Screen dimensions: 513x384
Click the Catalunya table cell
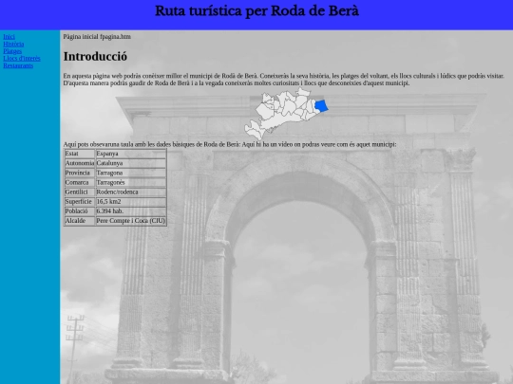click(131, 163)
